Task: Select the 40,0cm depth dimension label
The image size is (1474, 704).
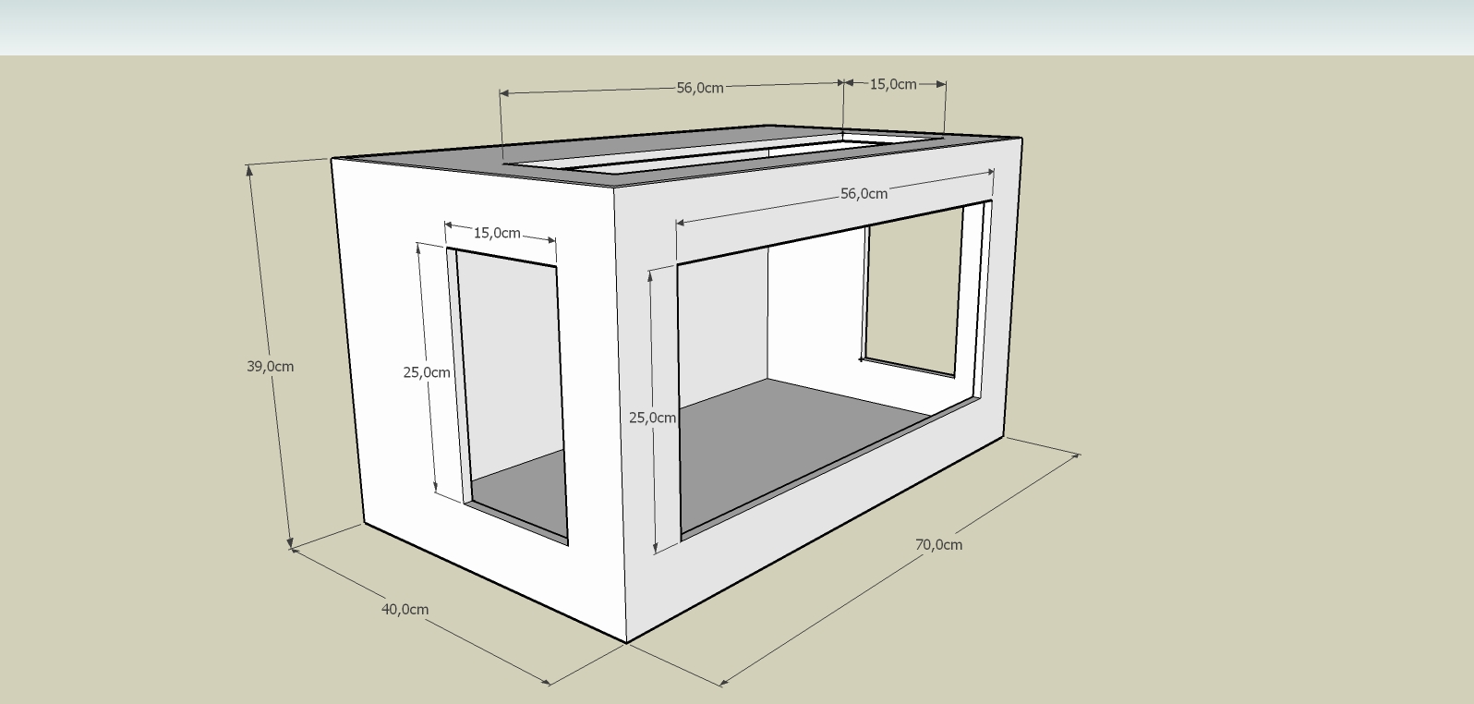Action: [x=405, y=609]
